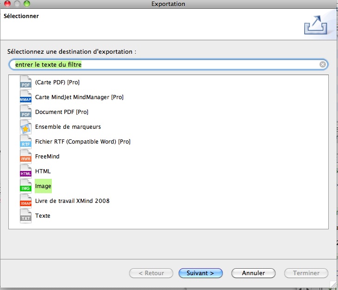Click the window resize grip corner
Viewport: 338px width, 290px height.
point(333,284)
